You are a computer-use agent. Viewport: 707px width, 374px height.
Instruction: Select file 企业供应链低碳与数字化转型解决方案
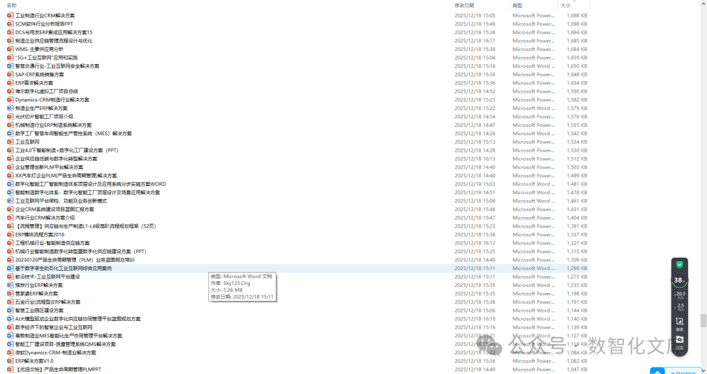coord(56,159)
